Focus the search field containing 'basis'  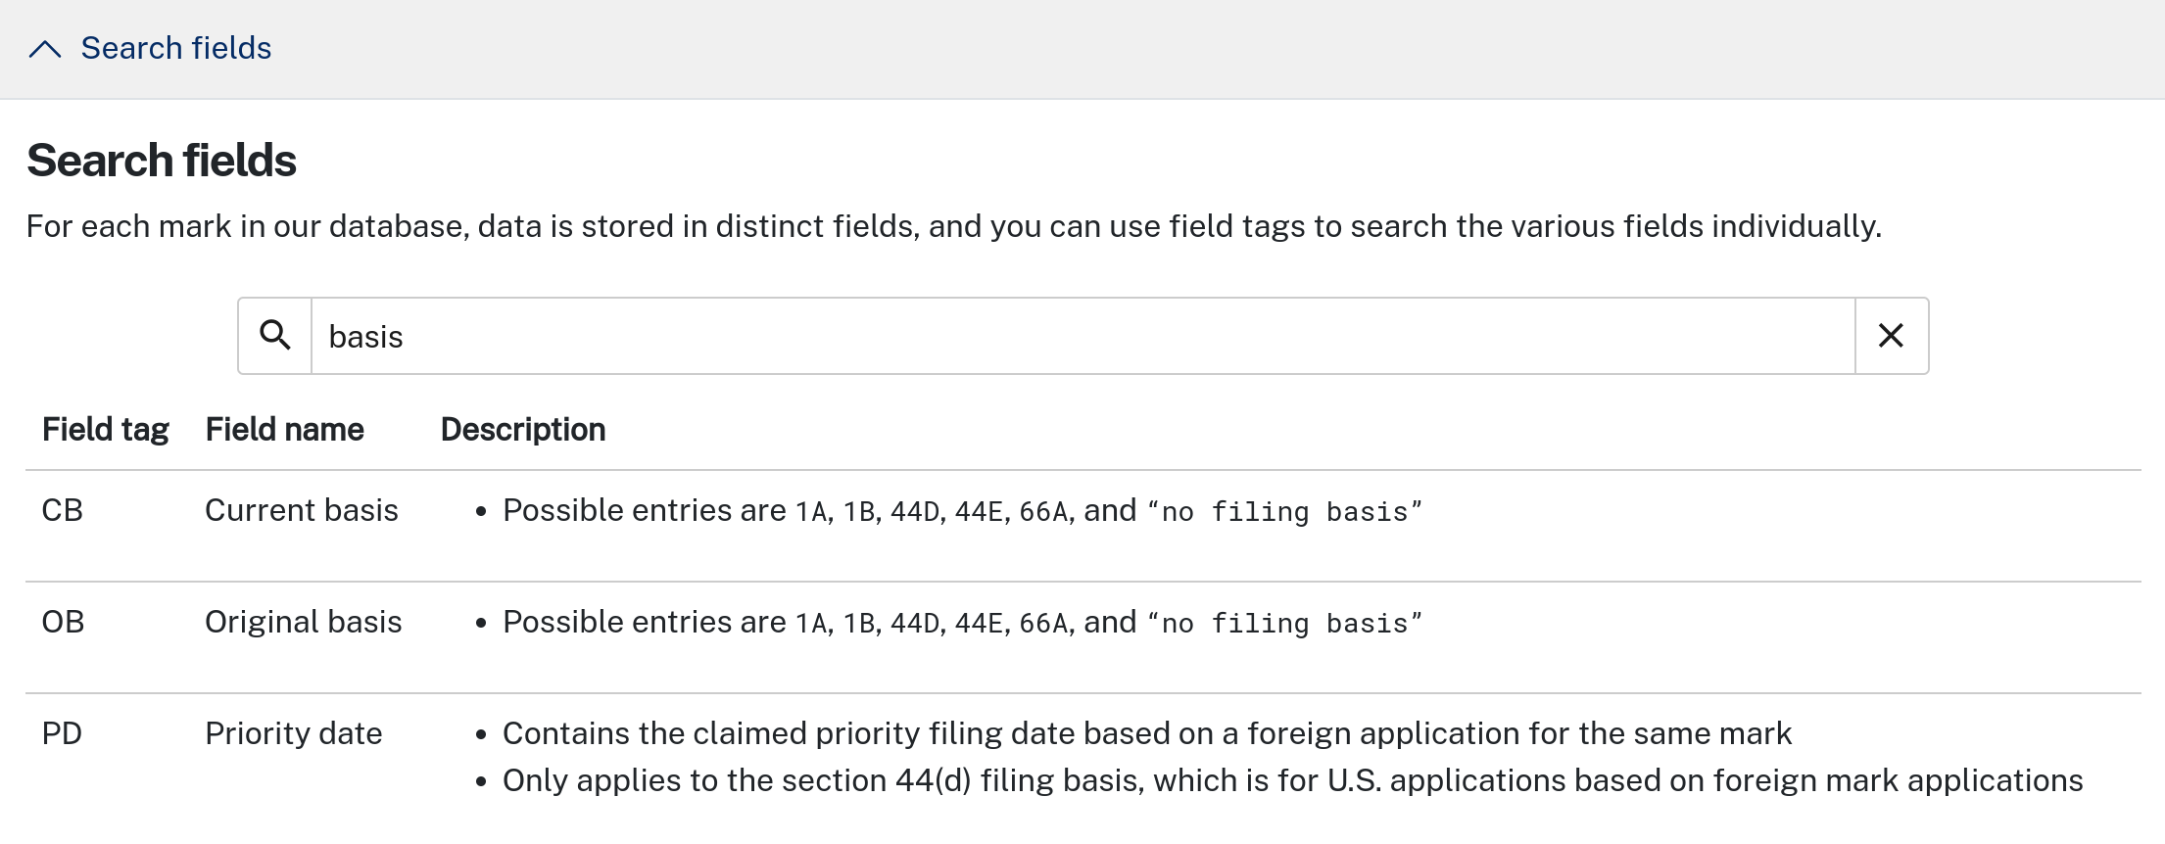click(1082, 336)
